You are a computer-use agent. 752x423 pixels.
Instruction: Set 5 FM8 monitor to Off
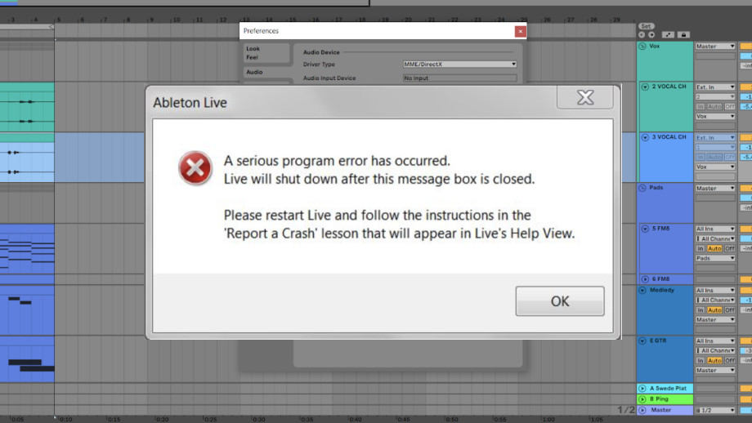729,248
